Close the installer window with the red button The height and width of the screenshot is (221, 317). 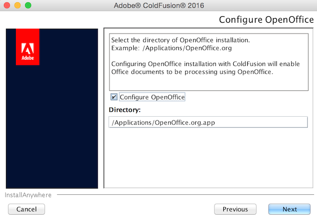7,5
